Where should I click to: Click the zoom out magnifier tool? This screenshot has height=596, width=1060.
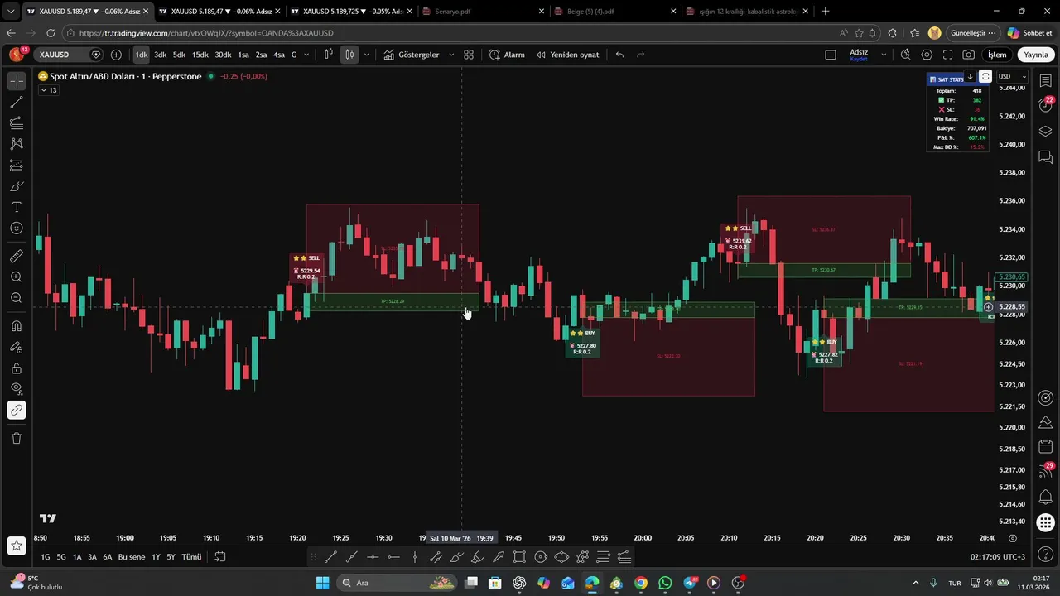tap(17, 298)
